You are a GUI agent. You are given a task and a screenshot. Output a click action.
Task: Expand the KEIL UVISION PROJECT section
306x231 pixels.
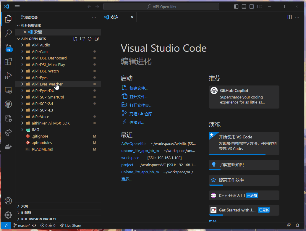click(58, 219)
